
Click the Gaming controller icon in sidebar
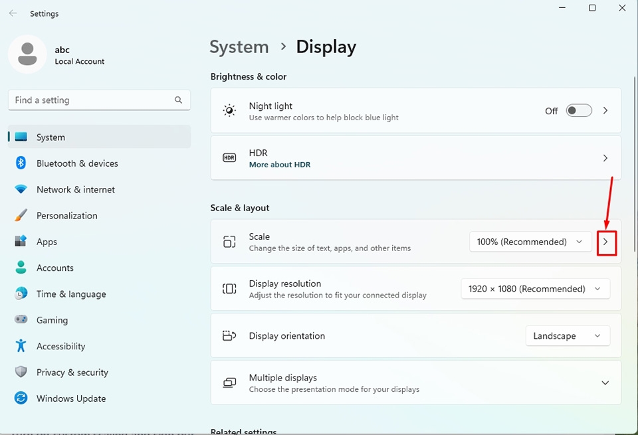(21, 320)
